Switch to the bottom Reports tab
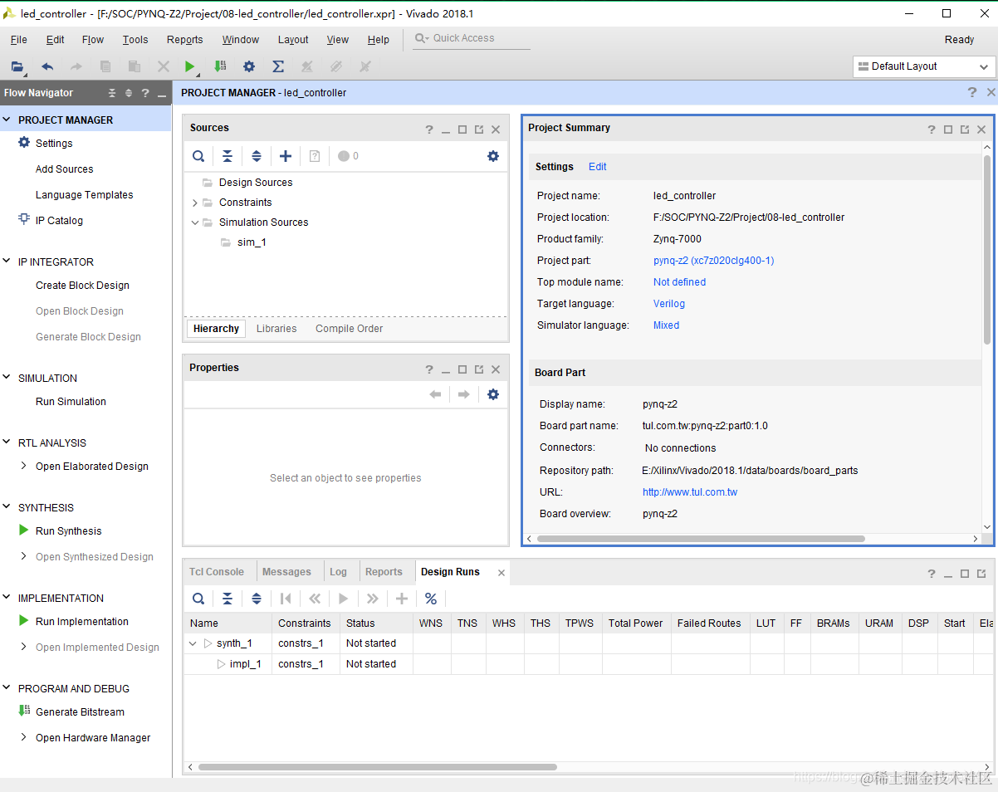 tap(384, 572)
